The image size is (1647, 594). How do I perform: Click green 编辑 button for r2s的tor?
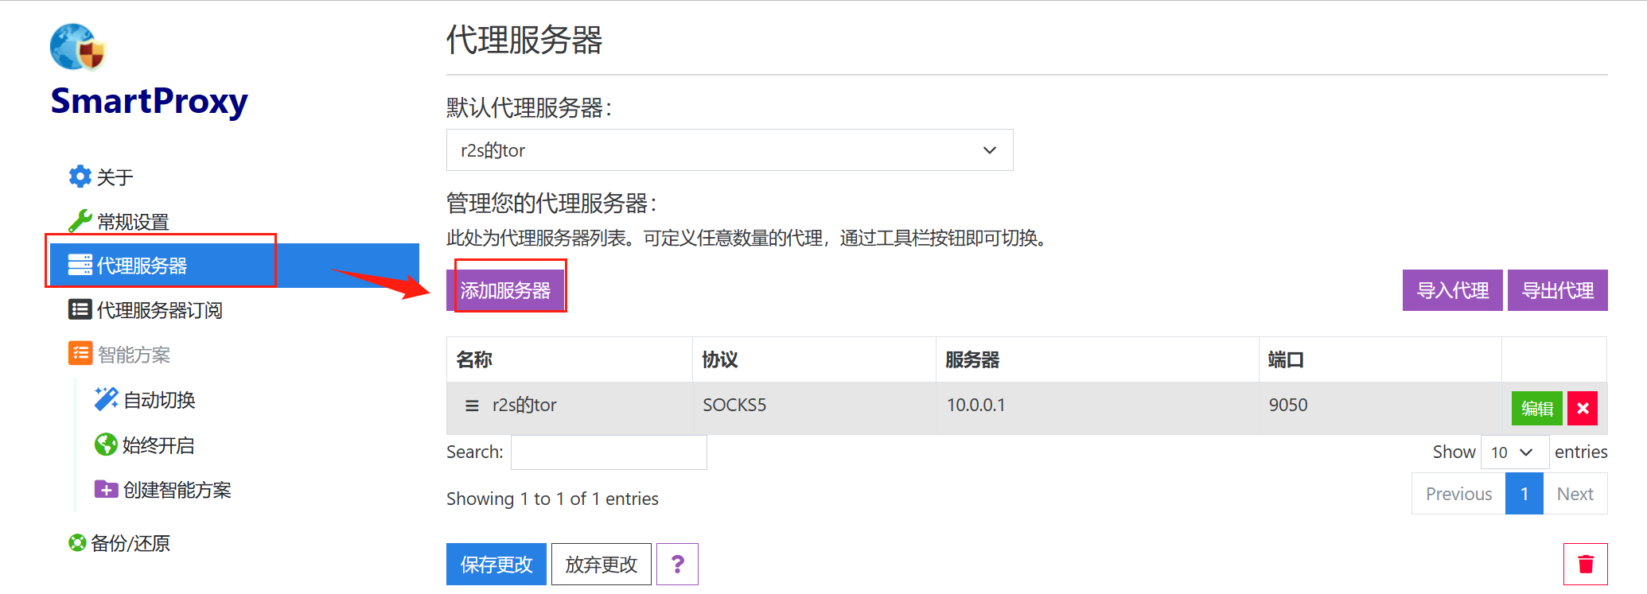point(1536,409)
